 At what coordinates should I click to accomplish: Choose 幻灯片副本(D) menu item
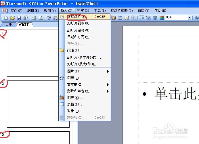(x=85, y=23)
